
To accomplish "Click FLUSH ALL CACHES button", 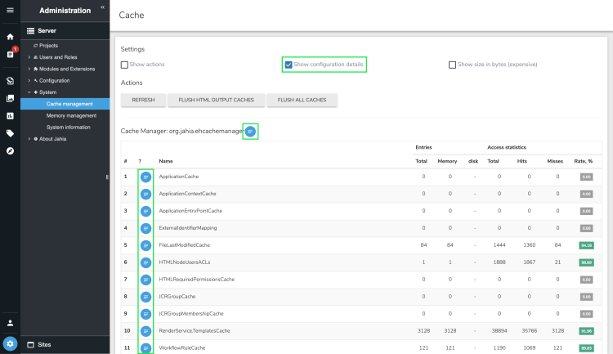I will click(x=302, y=100).
